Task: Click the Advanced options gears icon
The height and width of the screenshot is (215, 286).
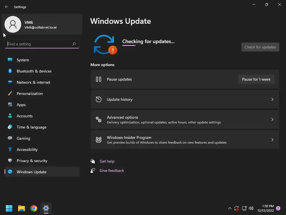Action: [x=99, y=120]
